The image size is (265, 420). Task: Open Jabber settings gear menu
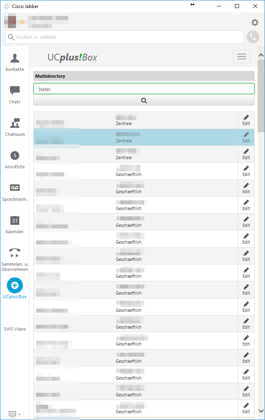pos(255,22)
